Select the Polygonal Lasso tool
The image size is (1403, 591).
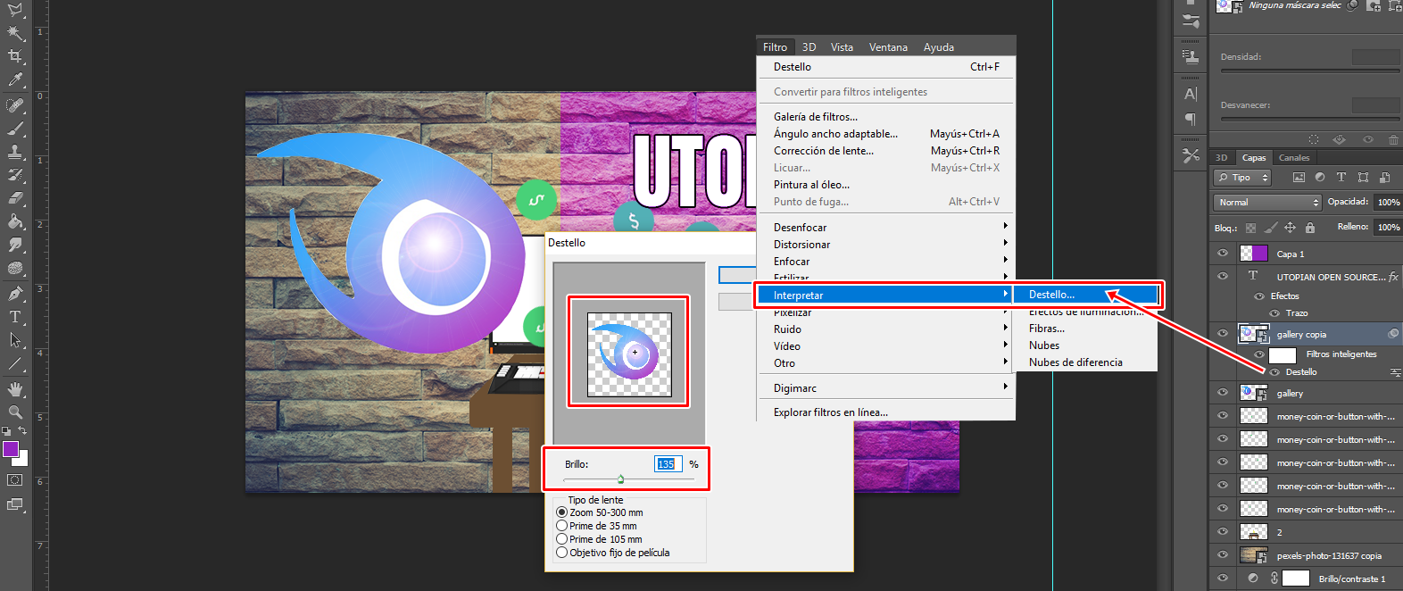click(x=15, y=10)
